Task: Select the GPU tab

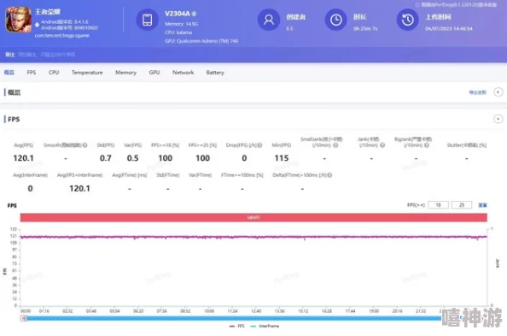Action: click(154, 73)
